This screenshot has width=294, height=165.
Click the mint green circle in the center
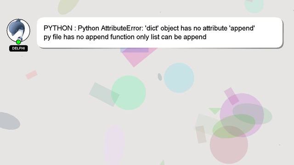point(129,93)
